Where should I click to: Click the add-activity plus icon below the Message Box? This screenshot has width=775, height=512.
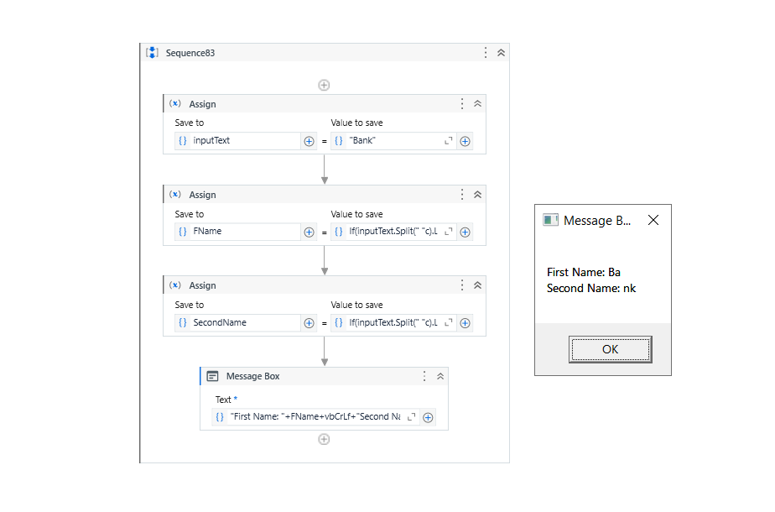click(324, 438)
